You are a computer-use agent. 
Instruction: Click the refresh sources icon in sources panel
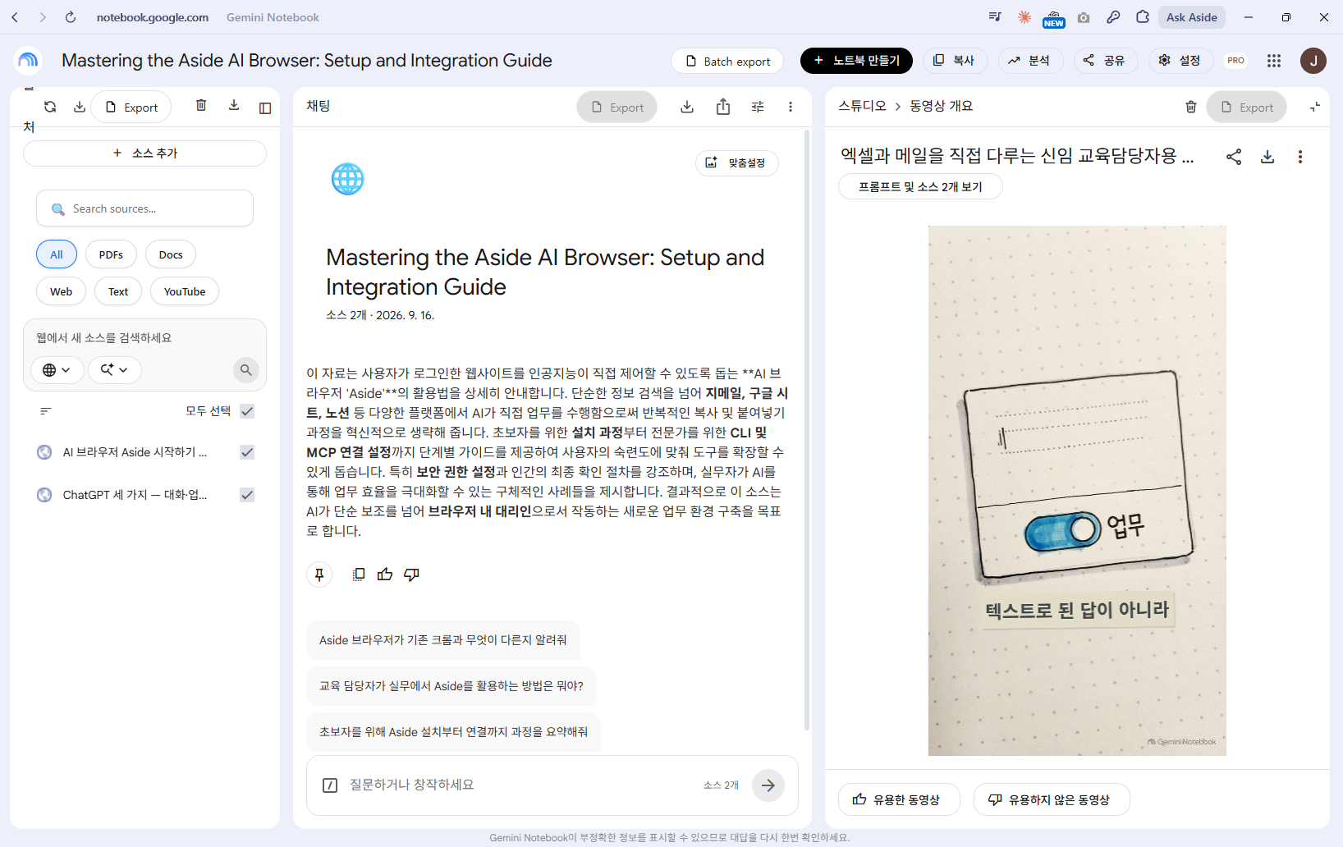(x=50, y=107)
